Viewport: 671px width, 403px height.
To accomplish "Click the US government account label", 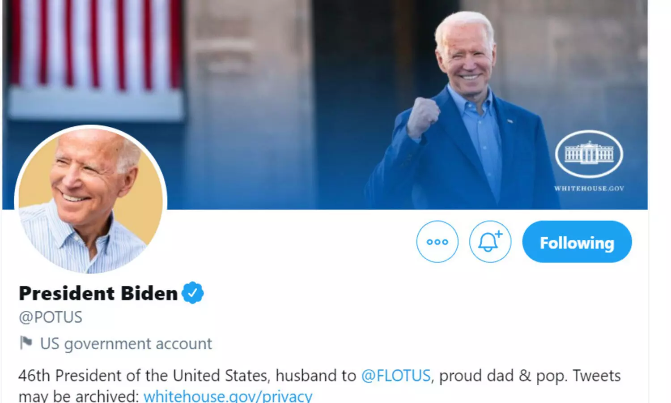I will (126, 343).
